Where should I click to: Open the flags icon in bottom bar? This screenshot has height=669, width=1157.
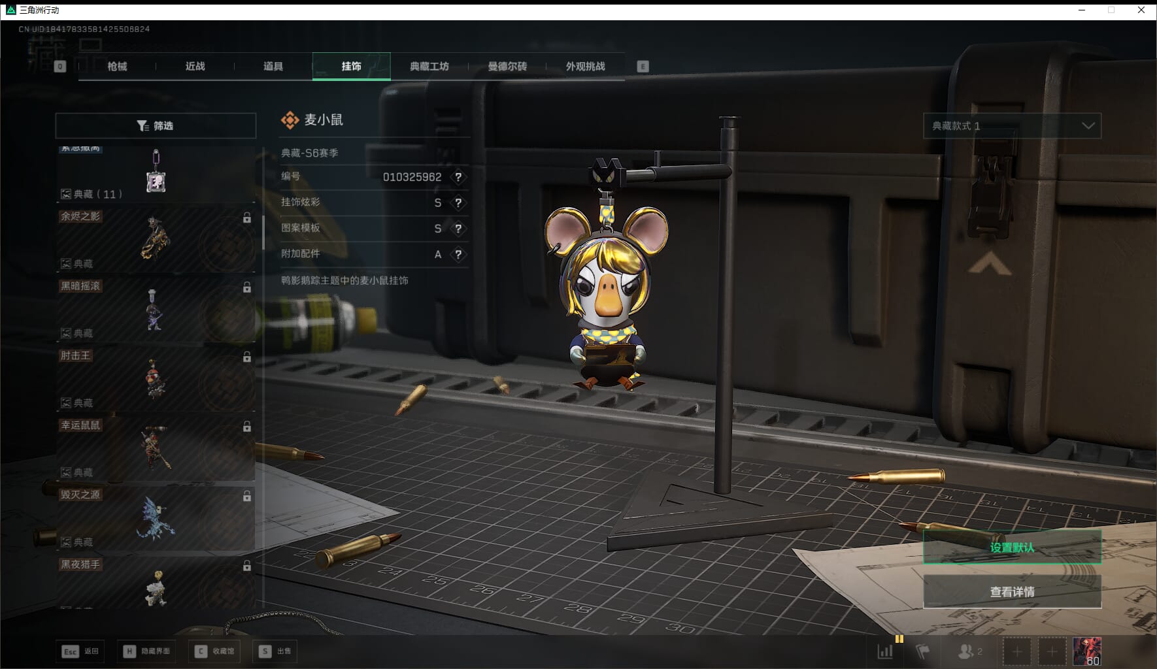tap(922, 651)
